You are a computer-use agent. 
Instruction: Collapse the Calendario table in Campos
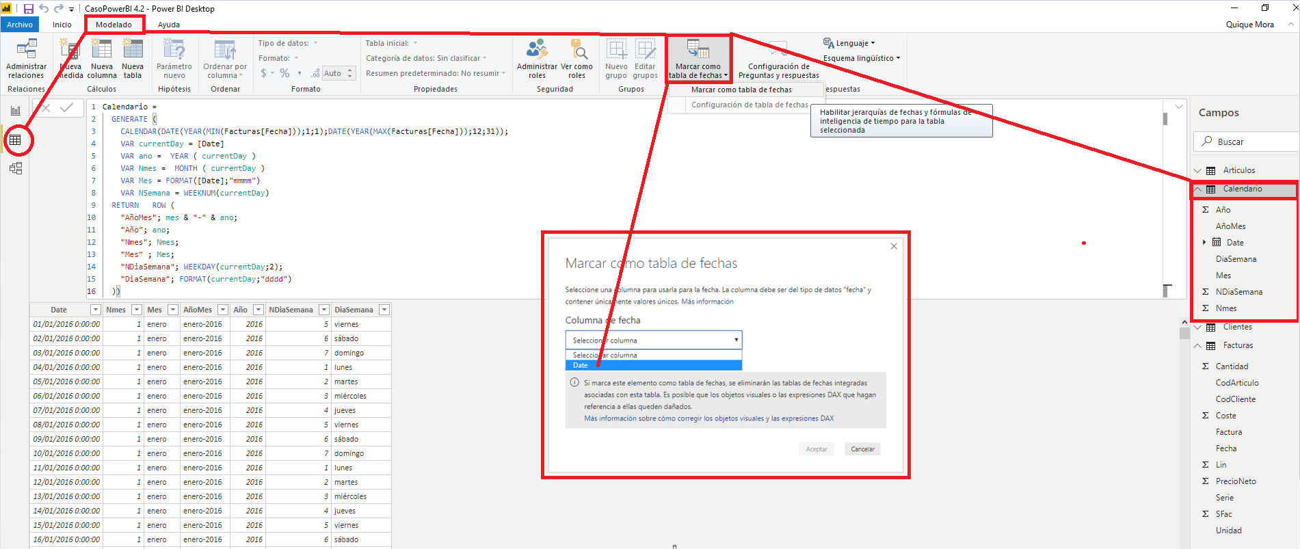pos(1197,189)
